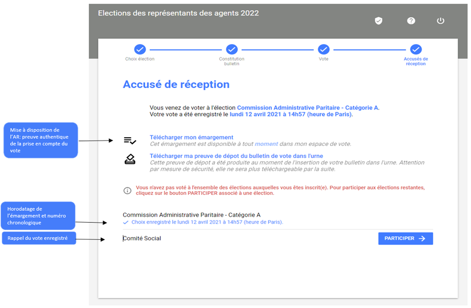Download preuve de dépot du bulletin link

coord(236,156)
